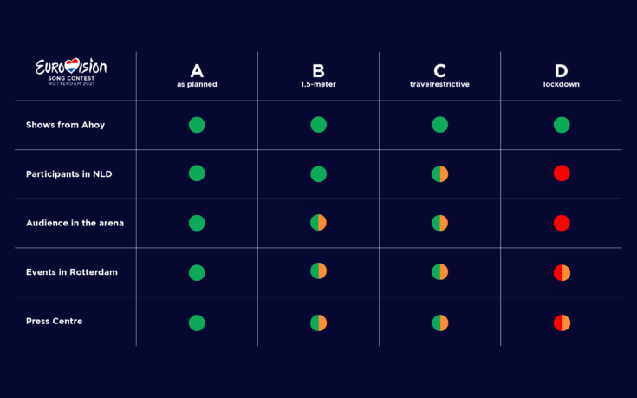This screenshot has height=398, width=637.
Task: Select green dot for Shows from Ahoy under scenario A
Action: click(197, 125)
